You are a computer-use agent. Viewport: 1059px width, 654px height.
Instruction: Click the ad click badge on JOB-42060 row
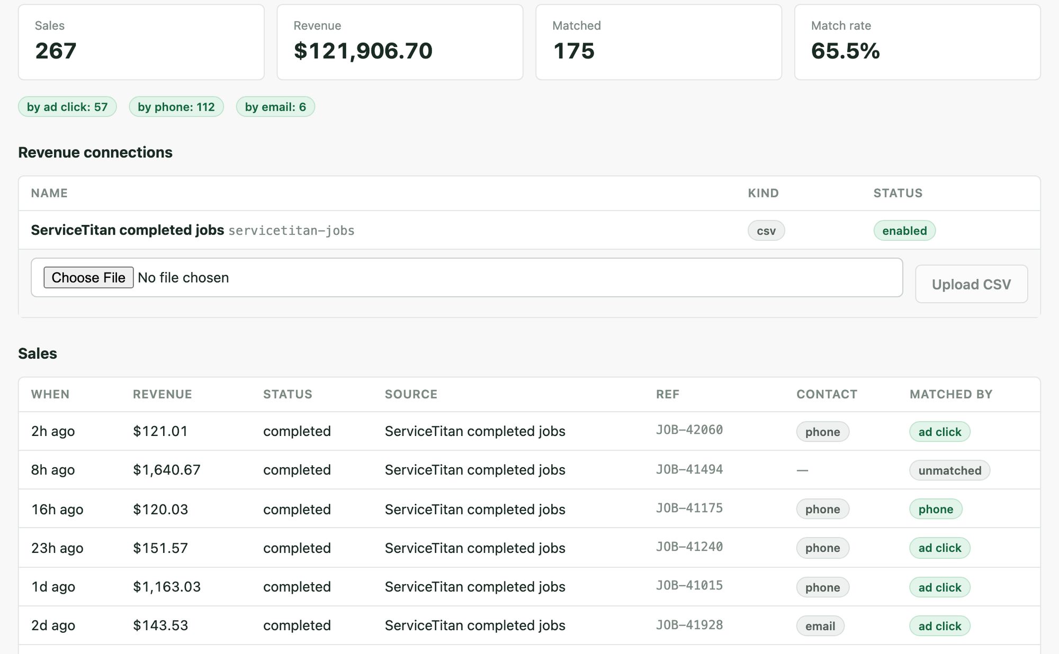940,432
